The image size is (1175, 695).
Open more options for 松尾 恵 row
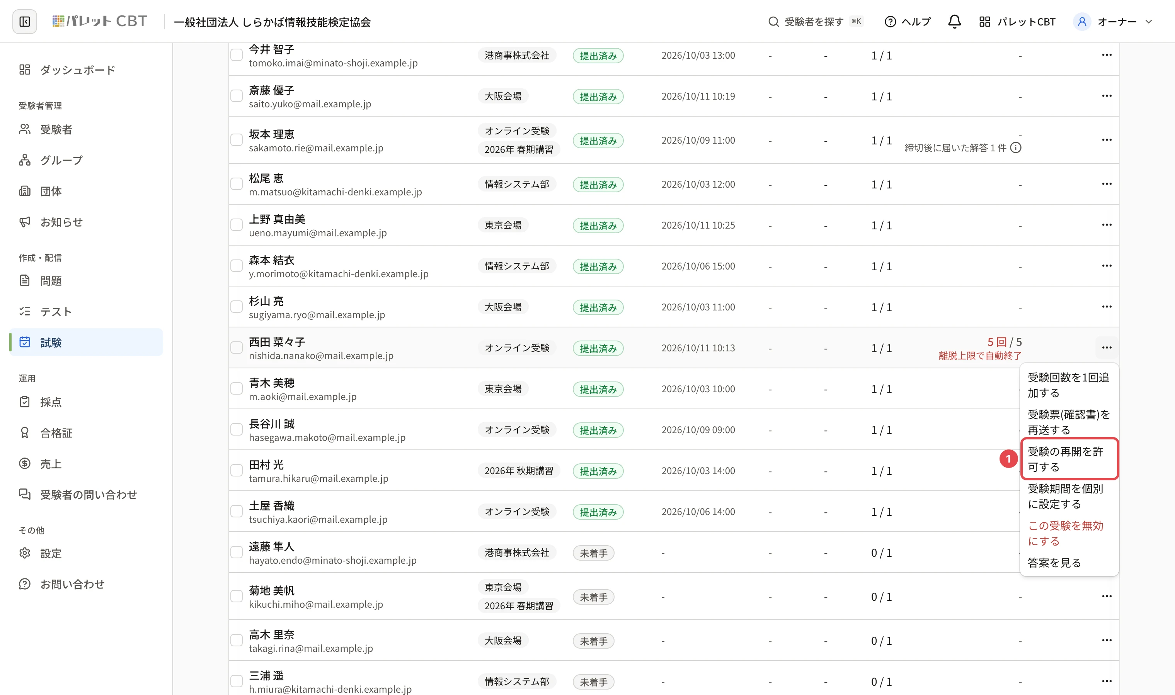1107,184
